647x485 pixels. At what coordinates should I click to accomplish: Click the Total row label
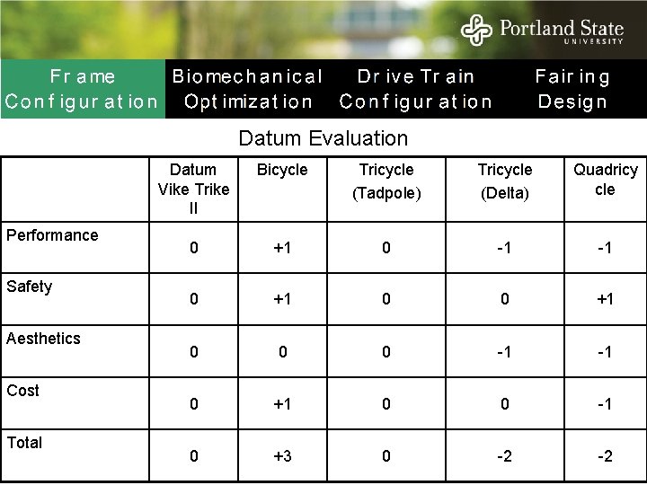point(24,443)
